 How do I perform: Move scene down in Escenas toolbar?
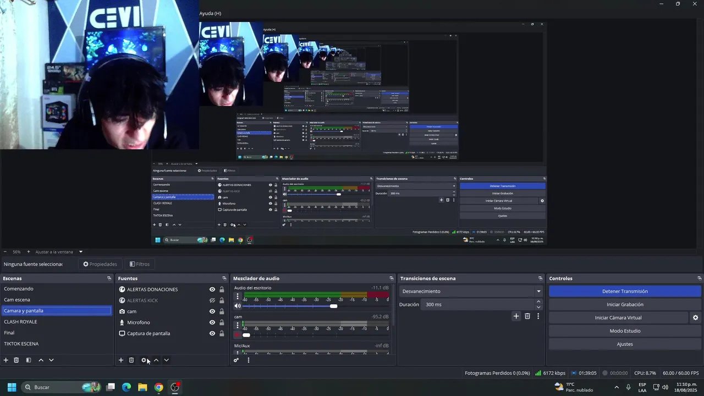(51, 360)
